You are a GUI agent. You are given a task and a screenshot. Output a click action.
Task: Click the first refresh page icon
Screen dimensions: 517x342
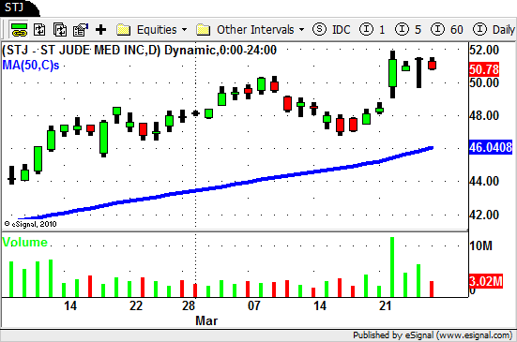pyautogui.click(x=39, y=30)
